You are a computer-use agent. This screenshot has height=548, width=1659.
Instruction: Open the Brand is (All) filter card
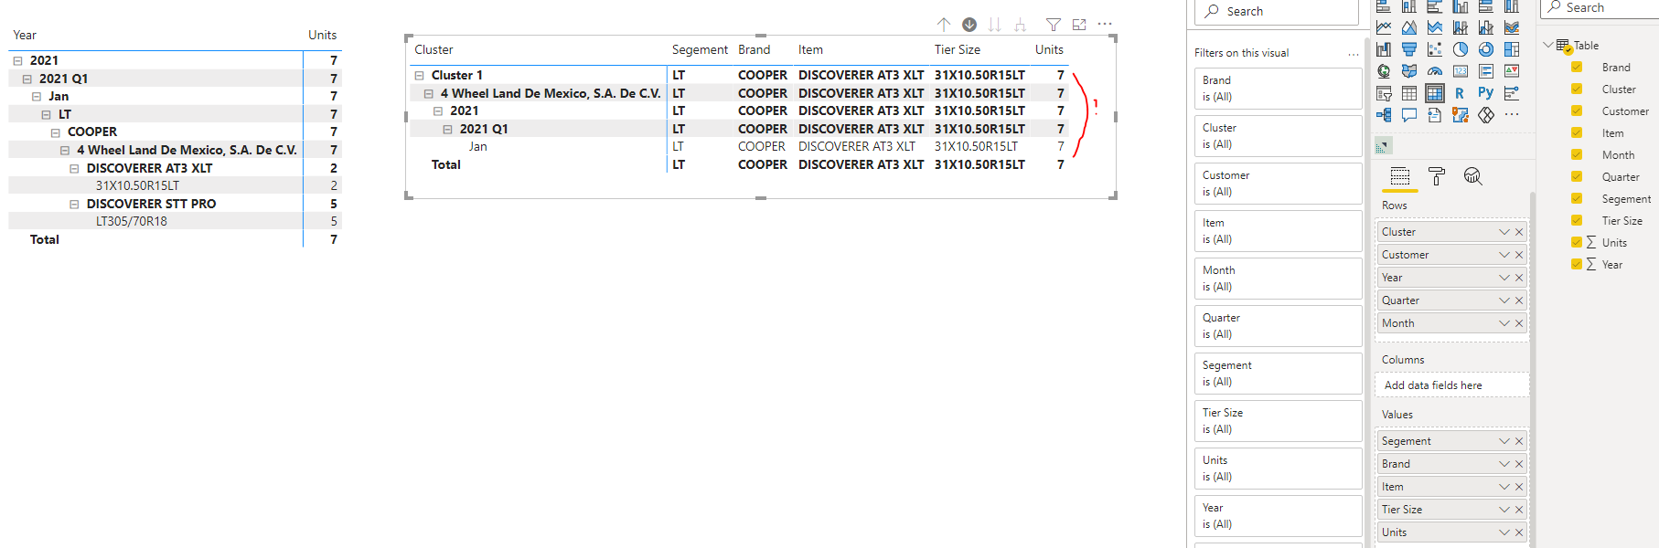click(1278, 89)
